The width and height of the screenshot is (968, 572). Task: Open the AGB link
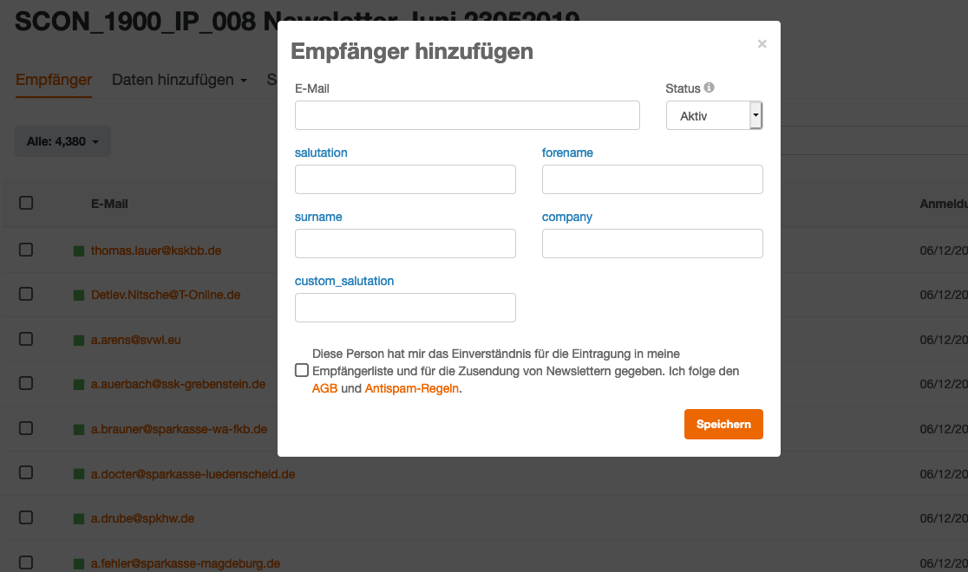coord(324,389)
